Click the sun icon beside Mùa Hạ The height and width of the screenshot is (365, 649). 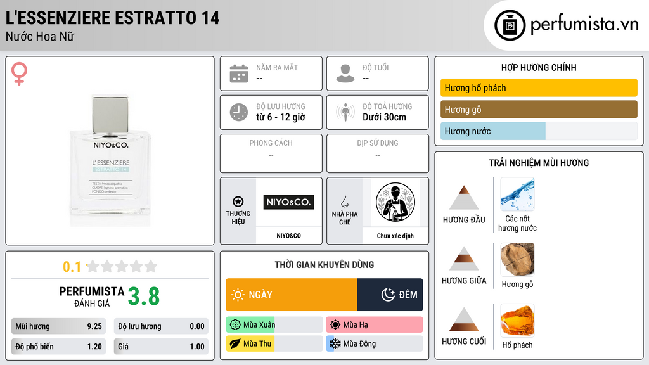335,325
